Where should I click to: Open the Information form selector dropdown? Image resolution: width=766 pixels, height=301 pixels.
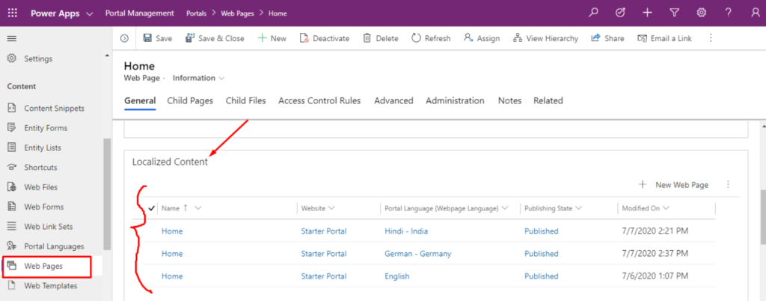tap(198, 78)
